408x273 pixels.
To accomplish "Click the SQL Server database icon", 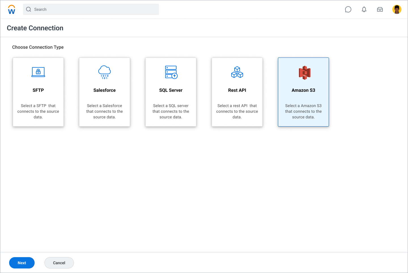I will (171, 72).
